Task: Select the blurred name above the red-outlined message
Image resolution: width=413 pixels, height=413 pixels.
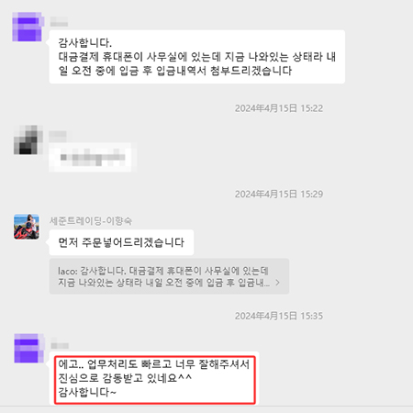Action: tap(60, 346)
